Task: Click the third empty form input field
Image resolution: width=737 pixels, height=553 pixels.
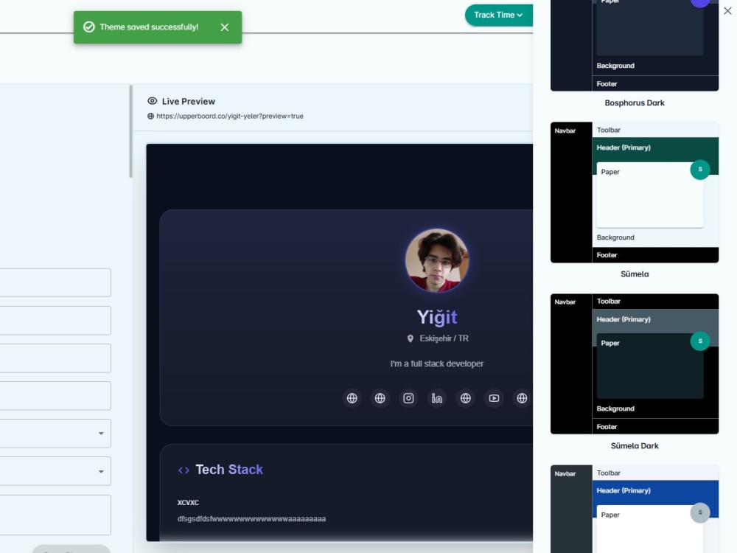Action: [55, 358]
